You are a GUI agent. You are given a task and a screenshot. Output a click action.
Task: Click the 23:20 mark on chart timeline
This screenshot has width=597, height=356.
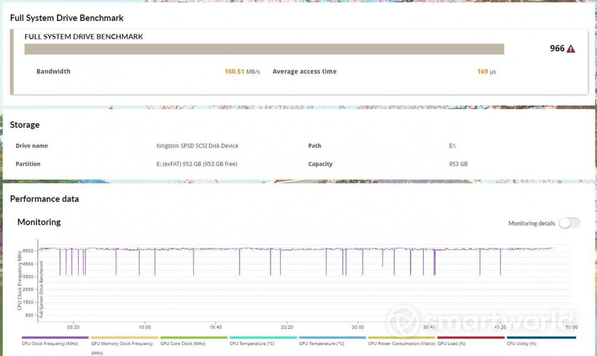(x=287, y=327)
